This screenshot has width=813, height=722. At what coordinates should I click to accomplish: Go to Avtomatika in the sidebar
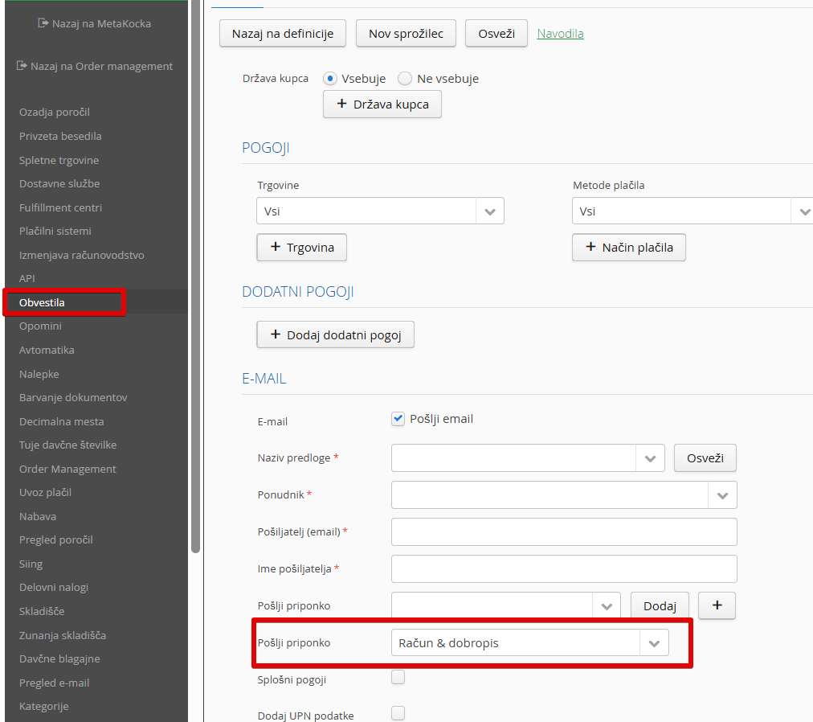pyautogui.click(x=47, y=350)
